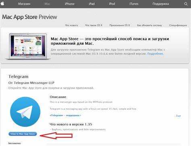Click the От Telegram Messenger LLP developer text

pos(31,83)
